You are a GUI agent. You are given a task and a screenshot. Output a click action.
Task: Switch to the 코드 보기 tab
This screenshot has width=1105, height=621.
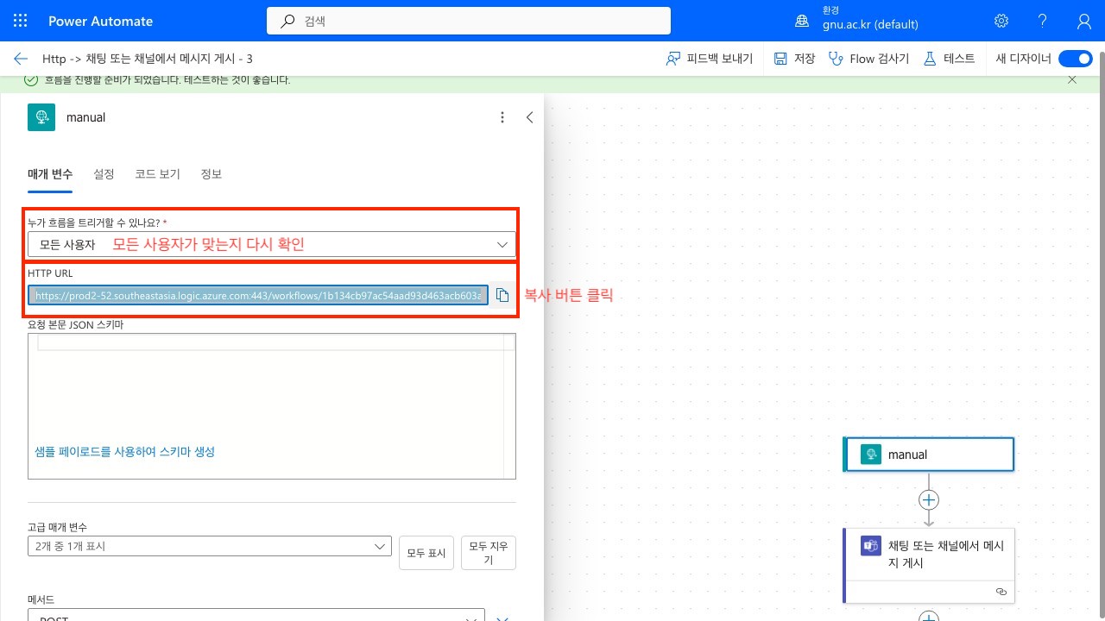tap(157, 174)
